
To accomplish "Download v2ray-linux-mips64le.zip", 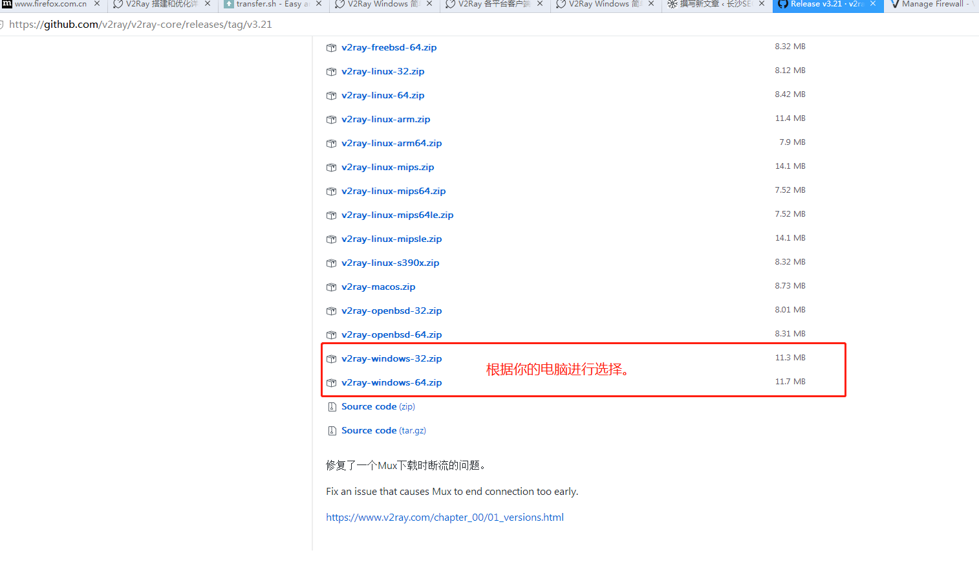I will pos(397,215).
